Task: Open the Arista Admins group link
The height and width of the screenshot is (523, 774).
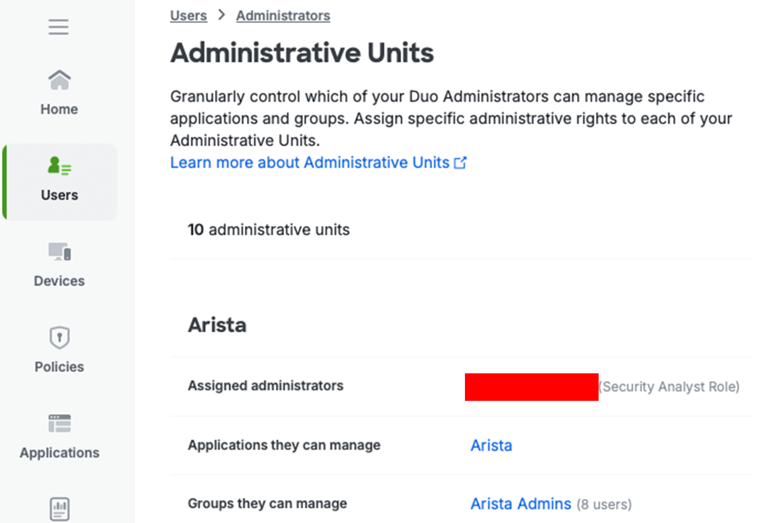Action: pos(520,503)
